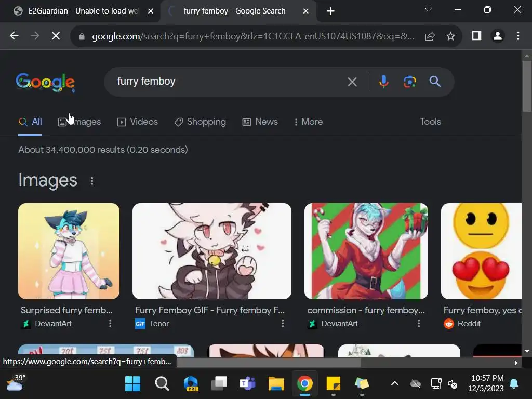Click the horizontal scroll right arrow
The image size is (532, 399).
click(x=516, y=363)
